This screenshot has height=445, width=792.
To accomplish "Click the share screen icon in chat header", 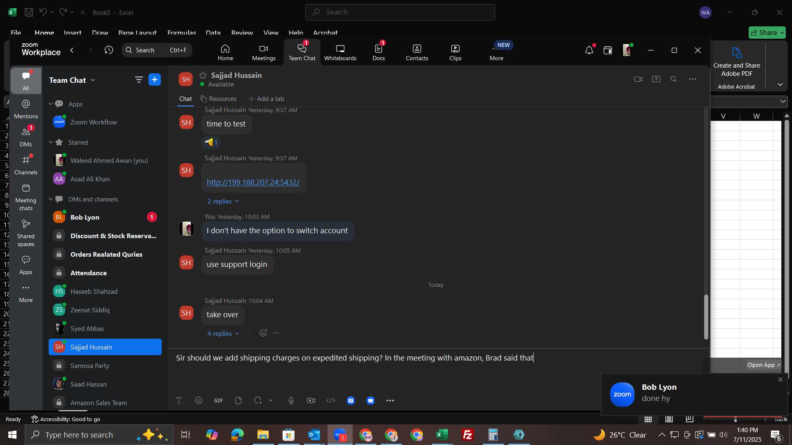I will click(x=656, y=79).
